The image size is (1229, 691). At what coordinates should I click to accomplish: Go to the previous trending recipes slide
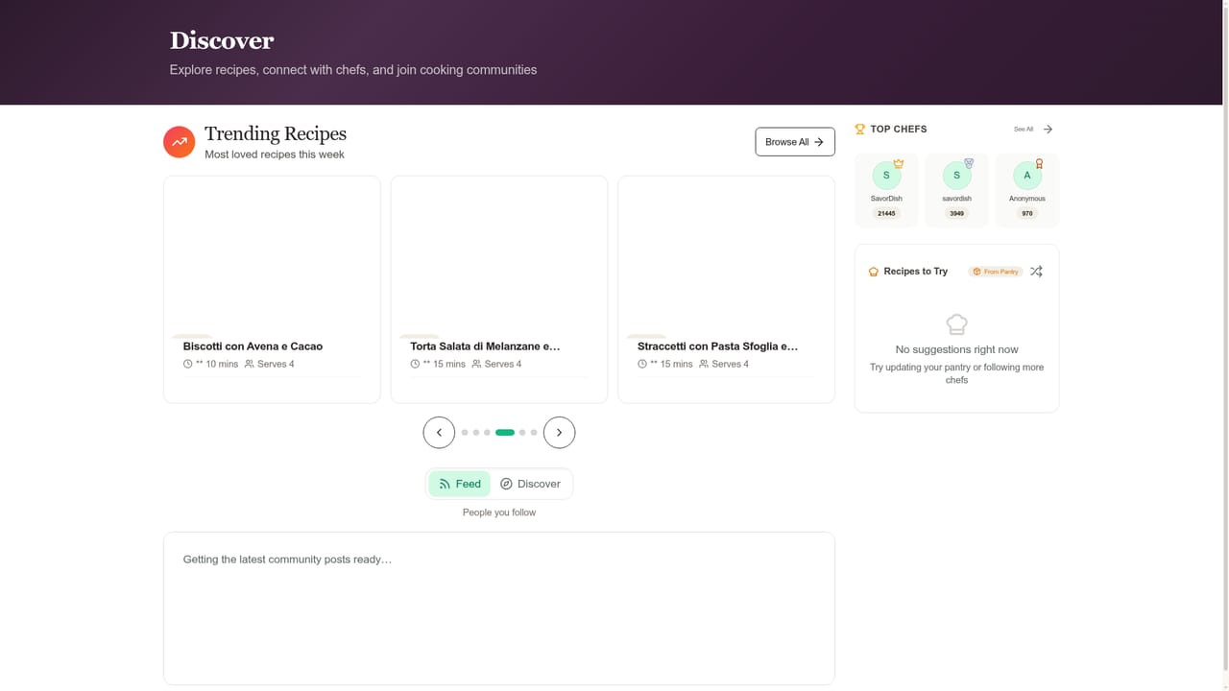pyautogui.click(x=439, y=433)
